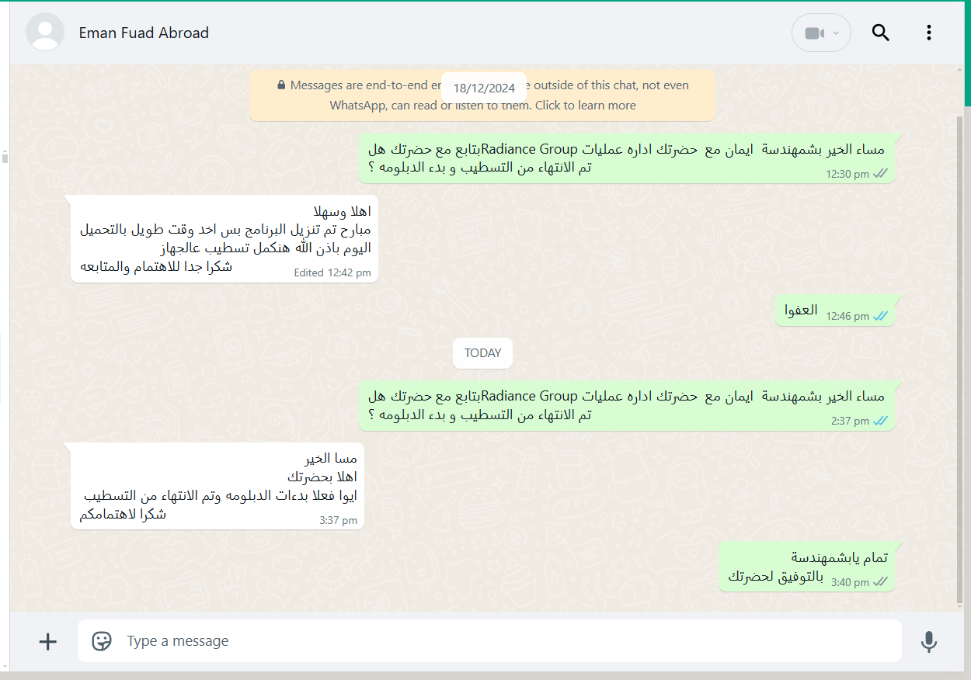The image size is (971, 680).
Task: Click the plus attach icon
Action: (x=48, y=641)
